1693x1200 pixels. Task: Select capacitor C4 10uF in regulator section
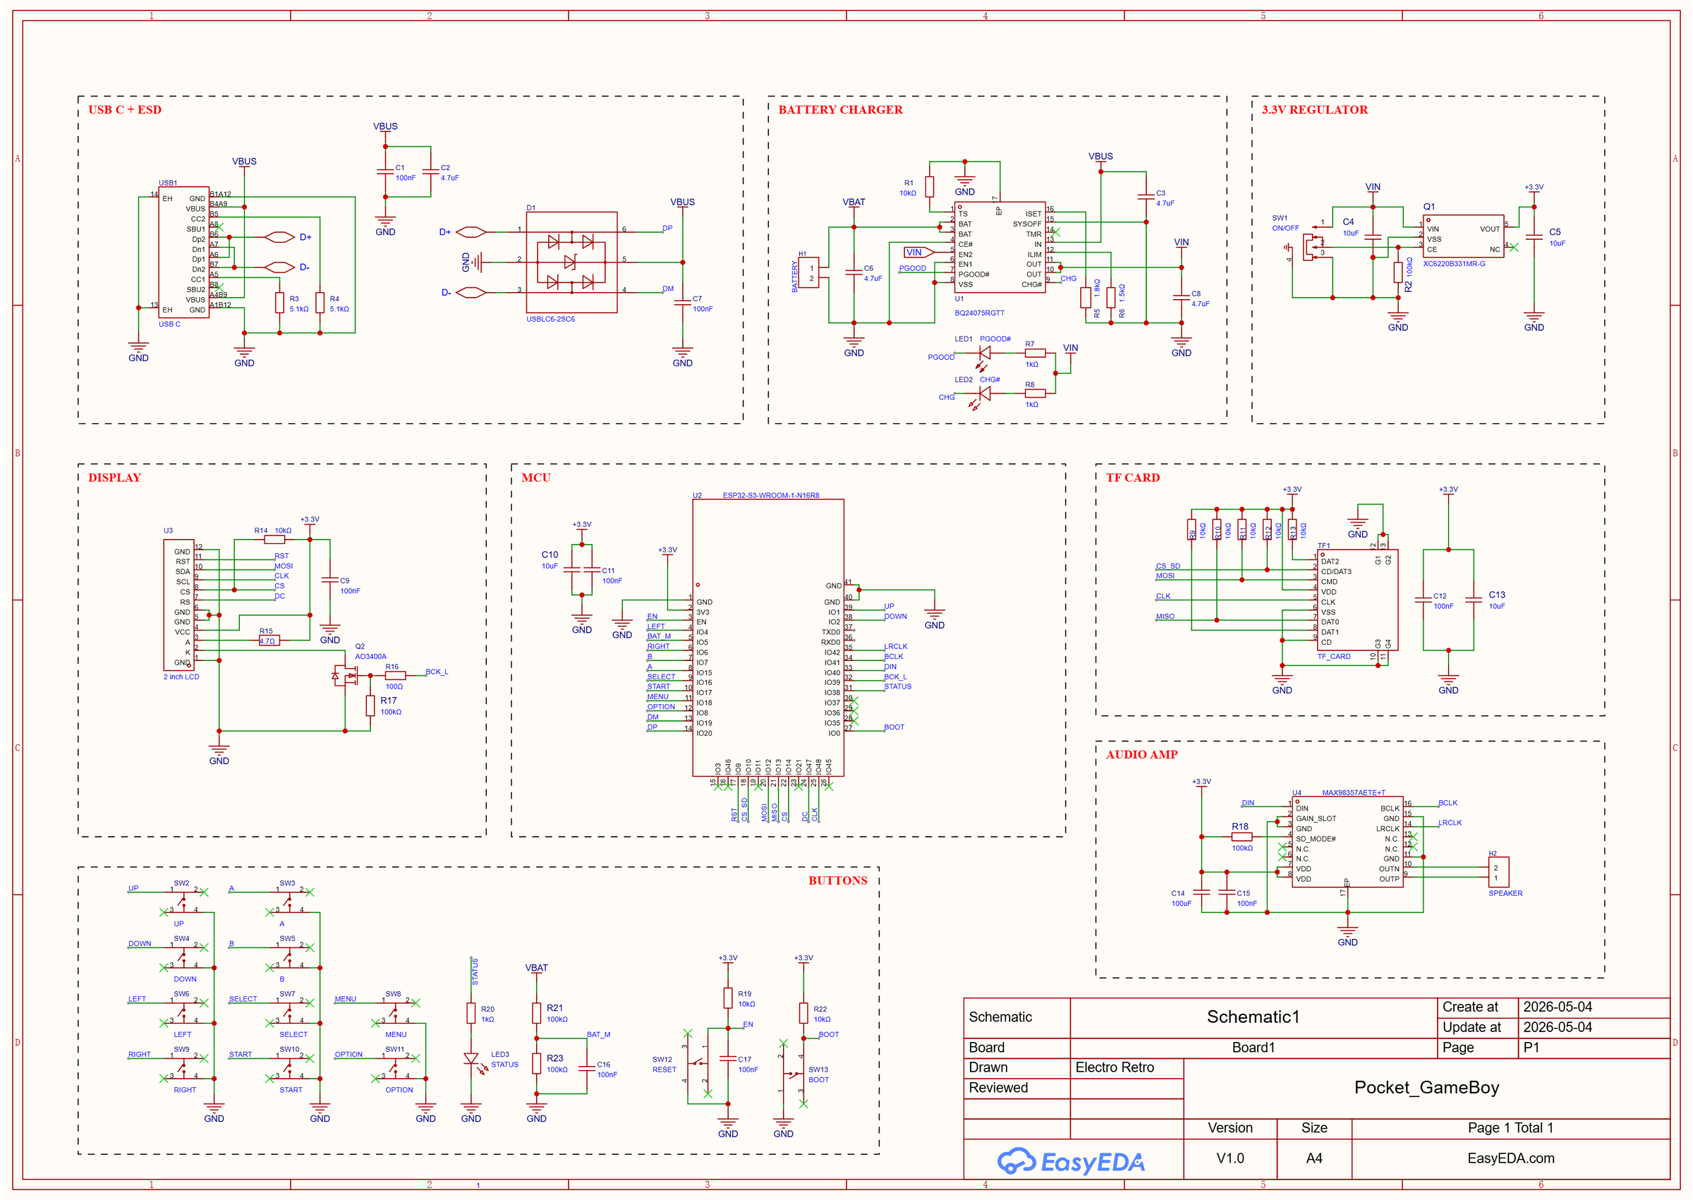pos(1373,238)
